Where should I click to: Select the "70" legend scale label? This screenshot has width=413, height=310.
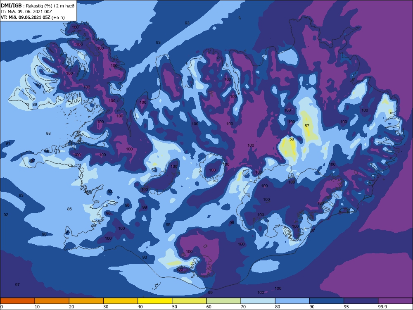click(243, 307)
